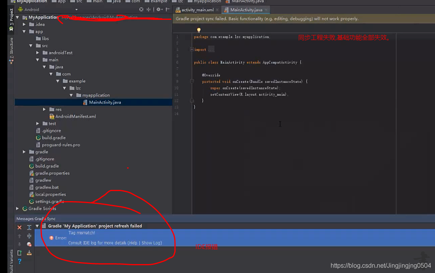Click the collapse-all icon in Messages toolbar
Image resolution: width=435 pixels, height=273 pixels.
point(29,236)
